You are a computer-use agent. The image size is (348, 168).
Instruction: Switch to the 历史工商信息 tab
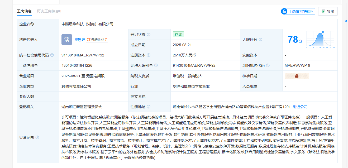(49, 11)
